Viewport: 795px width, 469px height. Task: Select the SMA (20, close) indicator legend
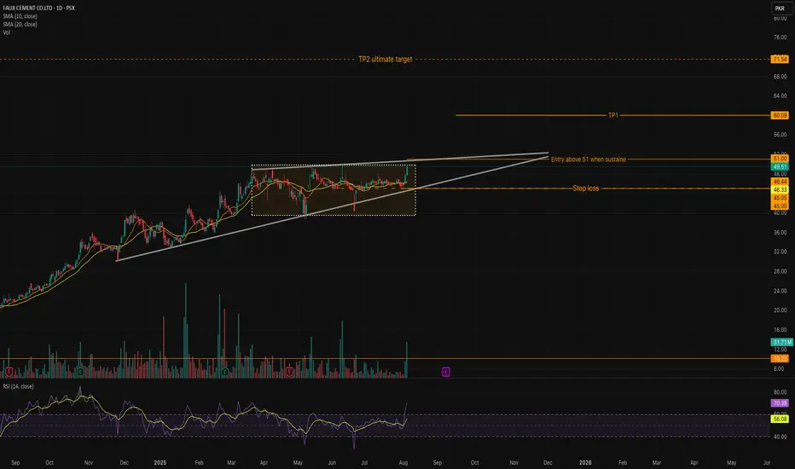click(20, 25)
